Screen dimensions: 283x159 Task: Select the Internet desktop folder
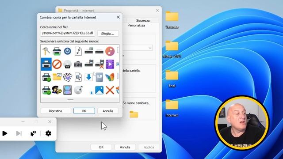coord(172,108)
